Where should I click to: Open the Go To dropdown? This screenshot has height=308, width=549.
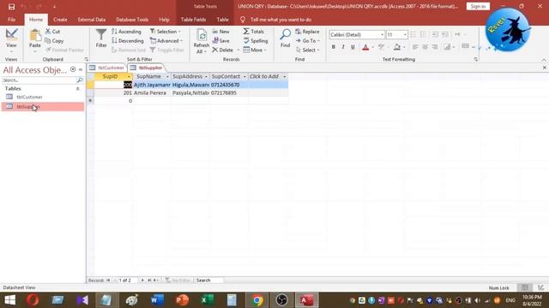coord(308,41)
